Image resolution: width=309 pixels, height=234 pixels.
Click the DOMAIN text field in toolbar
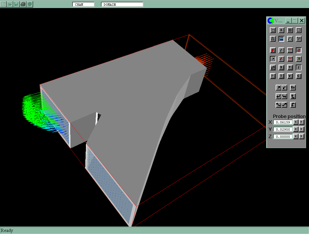(122, 4)
